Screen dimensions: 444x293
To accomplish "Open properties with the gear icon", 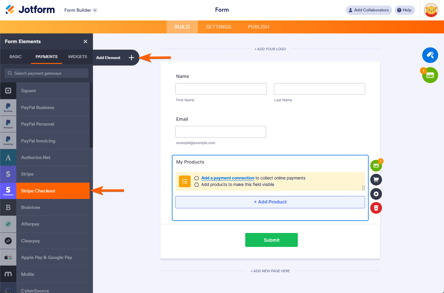I will [x=376, y=194].
